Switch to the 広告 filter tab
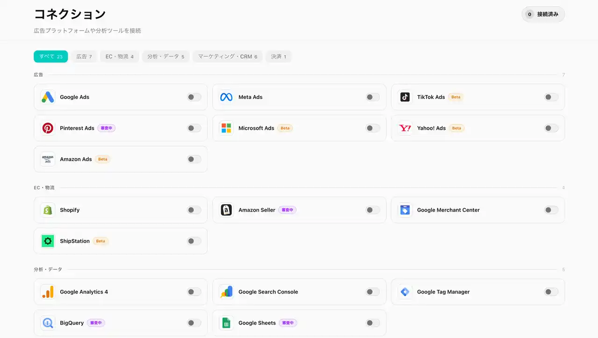 point(84,56)
